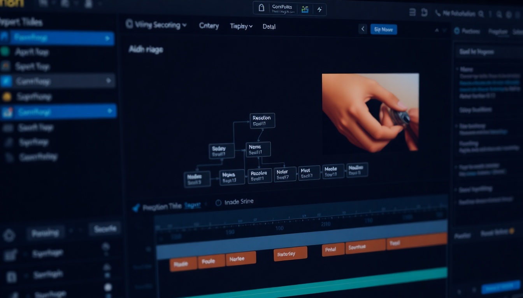Select the Cntery tab
523x298 pixels.
[x=209, y=26]
